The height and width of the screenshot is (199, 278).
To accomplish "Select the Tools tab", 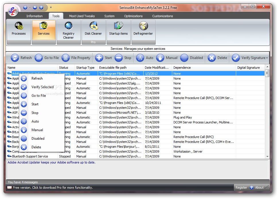I will [x=56, y=16].
